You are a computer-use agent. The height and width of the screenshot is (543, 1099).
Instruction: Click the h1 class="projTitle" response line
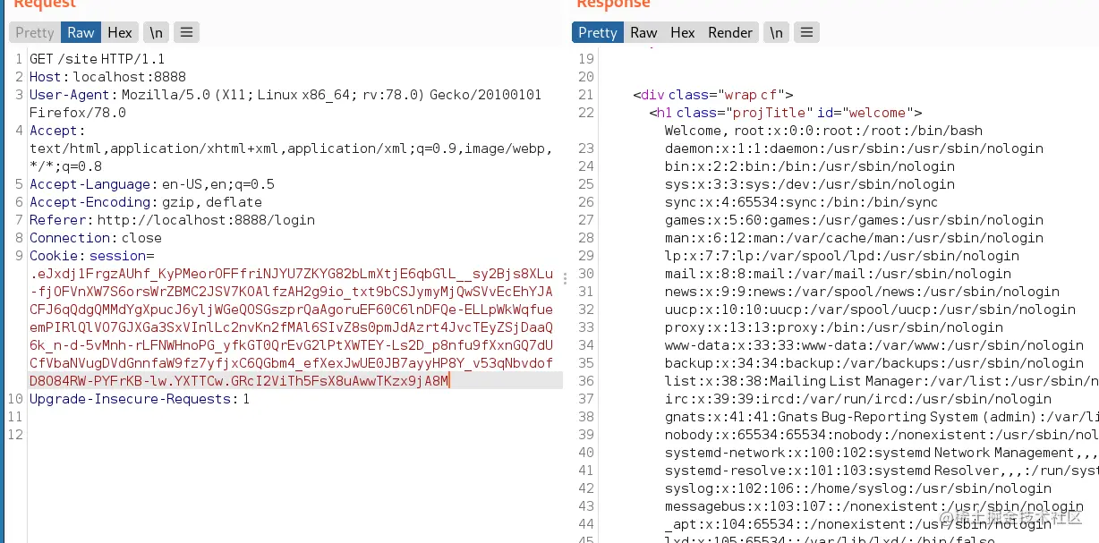pyautogui.click(x=786, y=113)
